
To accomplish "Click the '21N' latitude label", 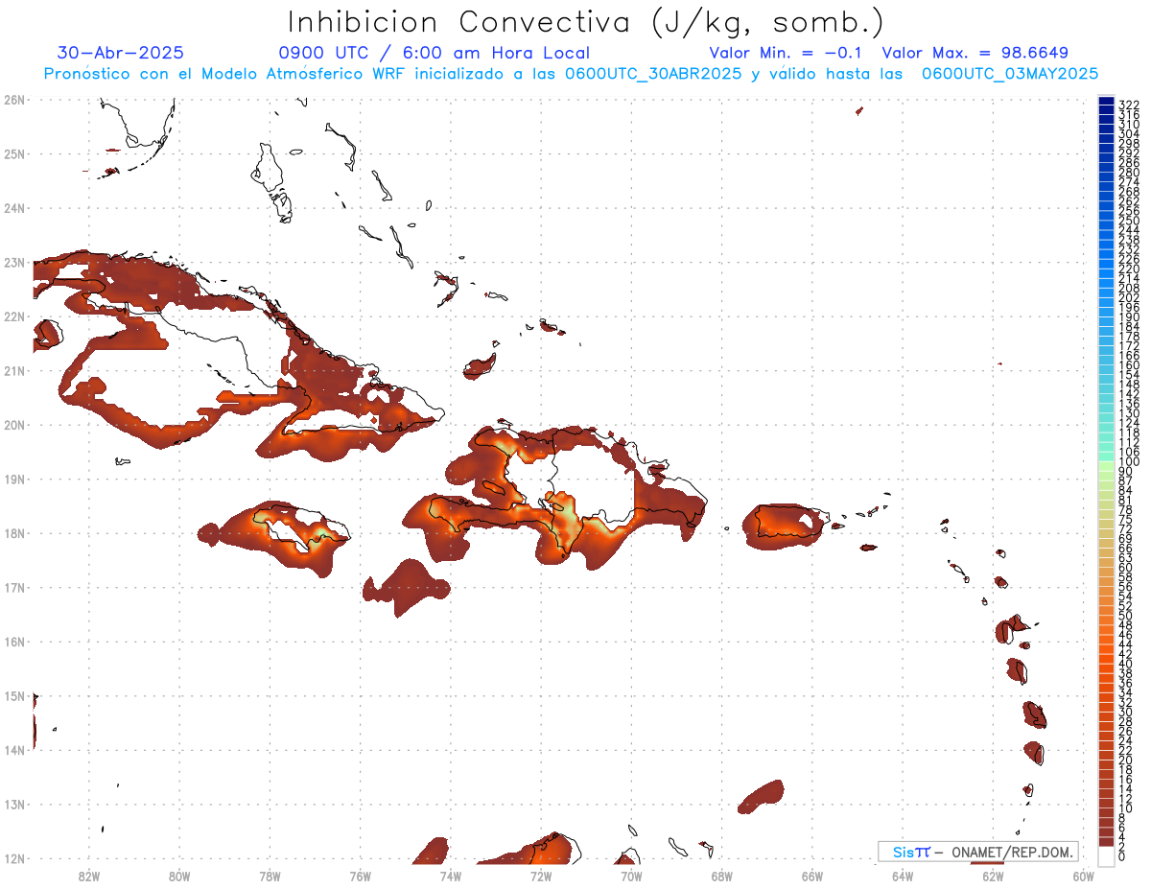I will click(14, 370).
